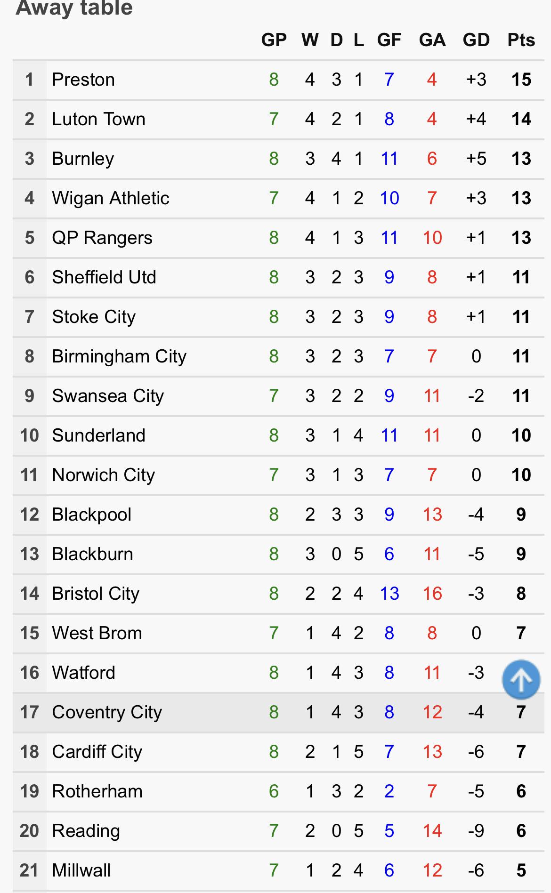The width and height of the screenshot is (551, 893).
Task: Open the Bristol City row
Action: [x=278, y=594]
